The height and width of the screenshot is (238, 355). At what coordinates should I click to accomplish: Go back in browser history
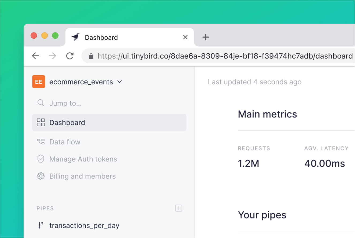click(36, 56)
